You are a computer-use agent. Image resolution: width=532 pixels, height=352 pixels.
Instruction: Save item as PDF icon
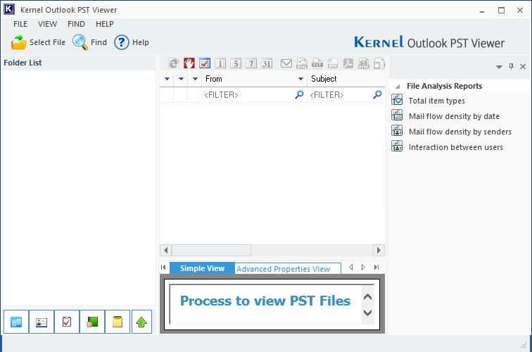(x=348, y=63)
